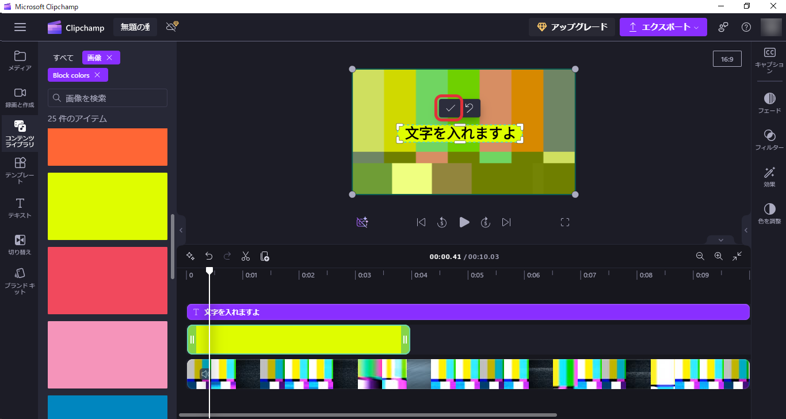Select the yellow-green clip on timeline
The image size is (786, 419).
299,340
